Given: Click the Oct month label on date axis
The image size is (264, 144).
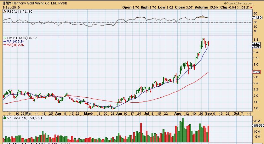Looking at the screenshot, I should [236, 113].
